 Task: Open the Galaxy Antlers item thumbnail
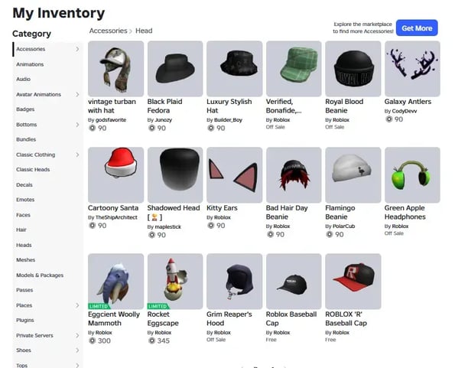point(412,69)
